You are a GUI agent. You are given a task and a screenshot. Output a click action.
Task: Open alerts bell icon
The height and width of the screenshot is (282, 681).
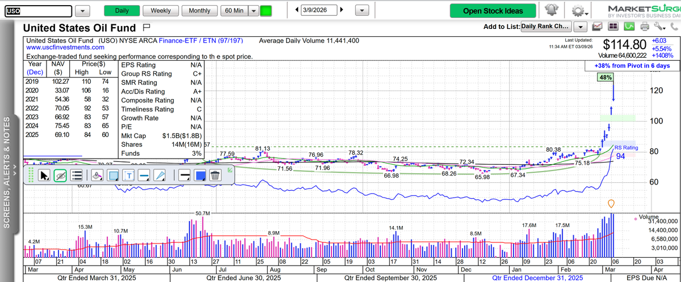[x=550, y=10]
